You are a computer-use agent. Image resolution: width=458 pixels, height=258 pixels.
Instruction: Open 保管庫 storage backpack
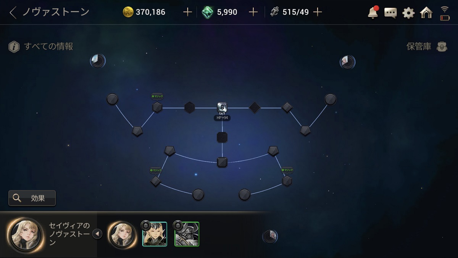pyautogui.click(x=442, y=47)
